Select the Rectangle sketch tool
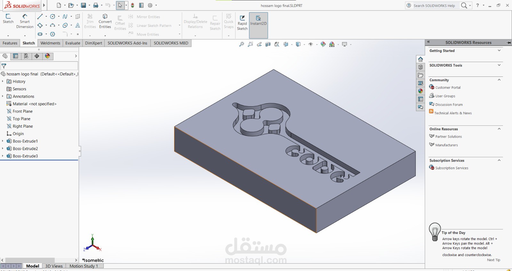The height and width of the screenshot is (271, 512). (40, 25)
